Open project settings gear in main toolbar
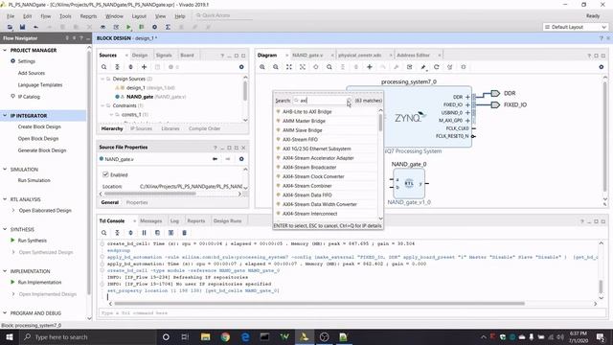 (x=154, y=27)
